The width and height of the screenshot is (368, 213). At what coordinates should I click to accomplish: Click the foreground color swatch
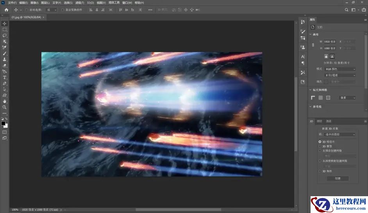click(x=3, y=124)
